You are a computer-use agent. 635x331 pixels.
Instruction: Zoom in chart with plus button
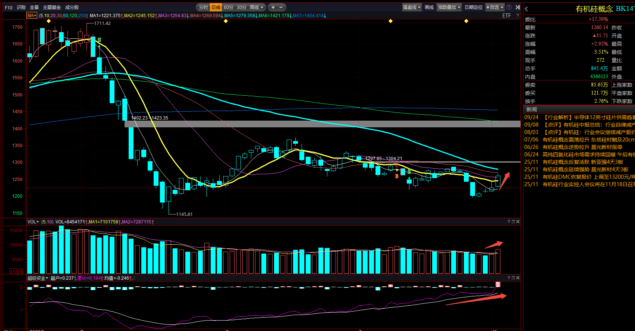coord(273,7)
